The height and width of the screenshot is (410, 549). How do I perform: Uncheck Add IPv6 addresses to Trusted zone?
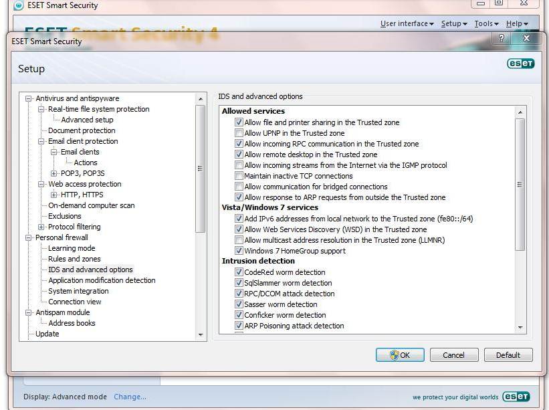239,219
